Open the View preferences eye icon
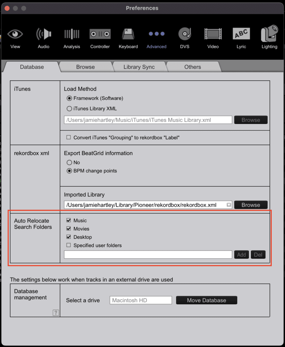The image size is (285, 347). (15, 34)
